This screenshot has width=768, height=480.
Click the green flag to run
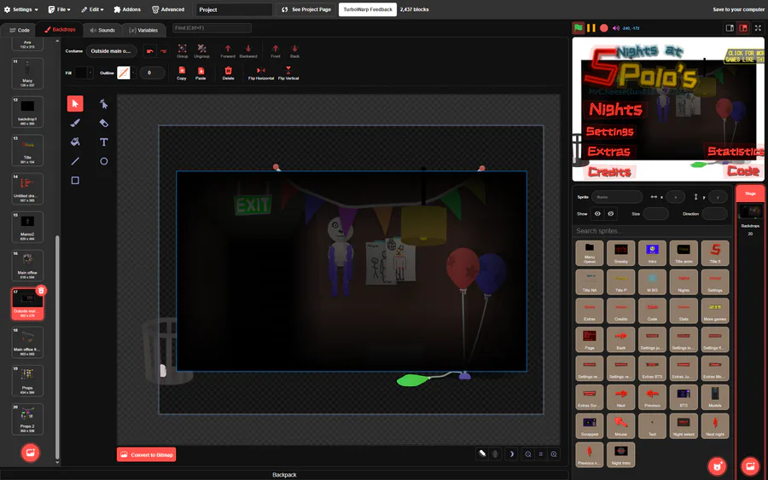tap(579, 28)
